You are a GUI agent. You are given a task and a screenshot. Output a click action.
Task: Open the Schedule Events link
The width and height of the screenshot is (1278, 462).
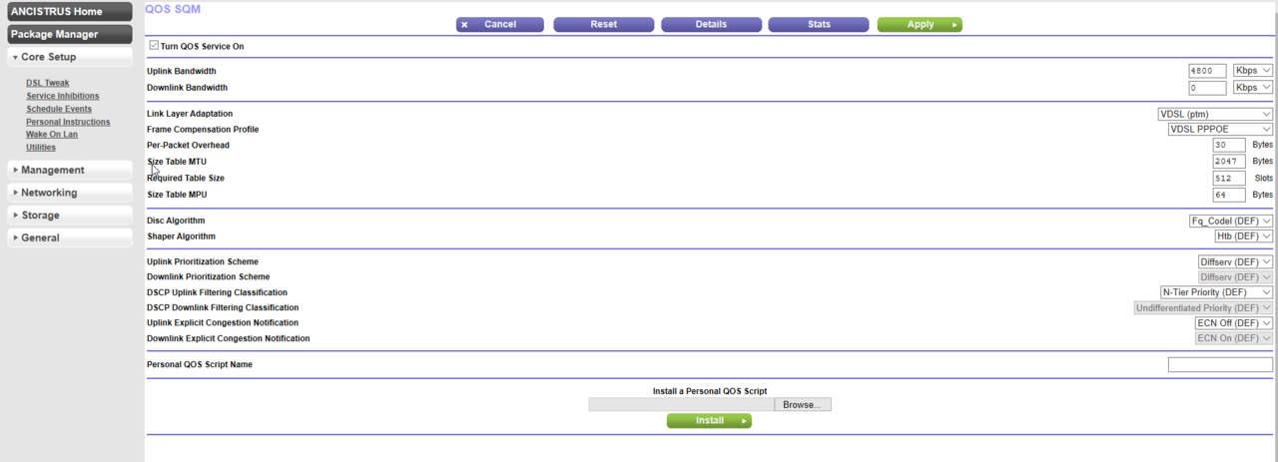[x=59, y=109]
